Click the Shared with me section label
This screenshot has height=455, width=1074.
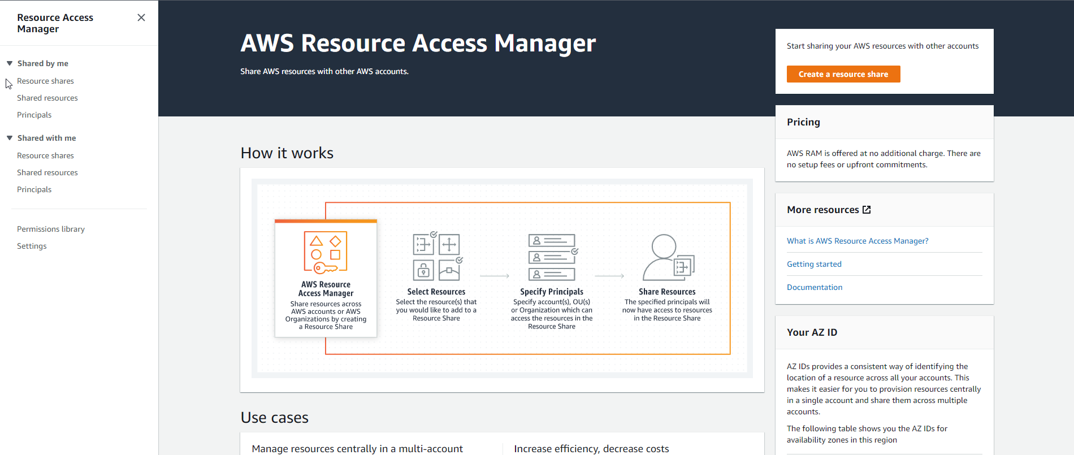[x=46, y=138]
